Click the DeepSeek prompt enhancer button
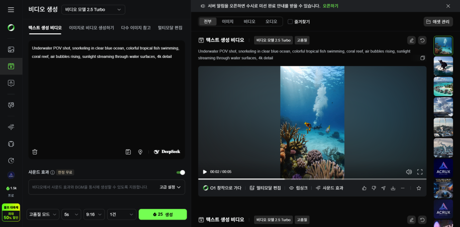The image size is (460, 227). point(167,152)
